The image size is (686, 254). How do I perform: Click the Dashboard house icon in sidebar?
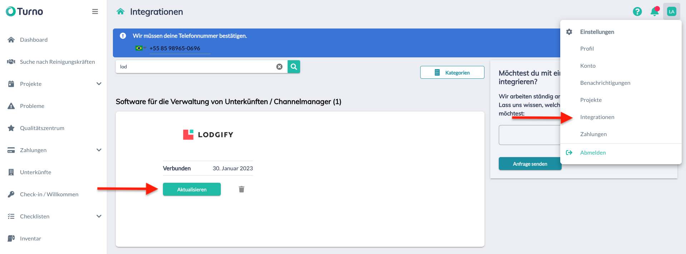11,40
